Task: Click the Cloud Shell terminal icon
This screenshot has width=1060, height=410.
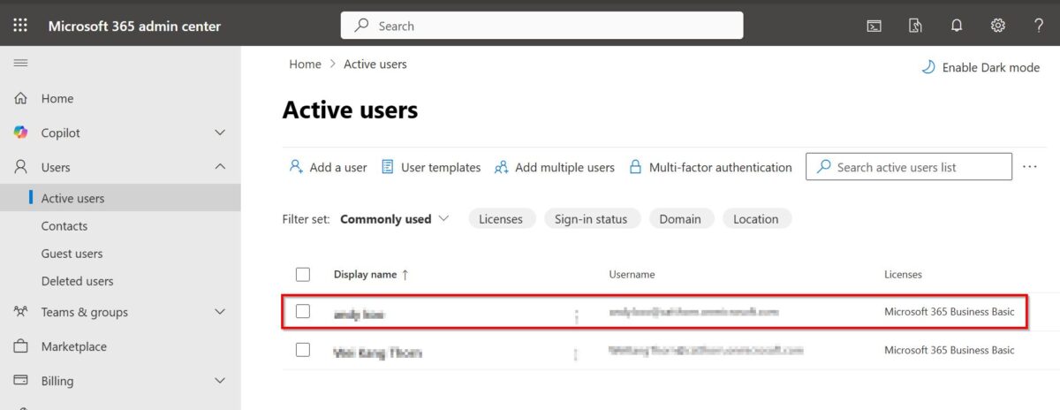Action: click(873, 26)
